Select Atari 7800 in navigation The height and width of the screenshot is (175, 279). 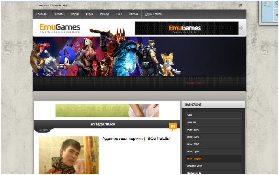[x=213, y=144]
